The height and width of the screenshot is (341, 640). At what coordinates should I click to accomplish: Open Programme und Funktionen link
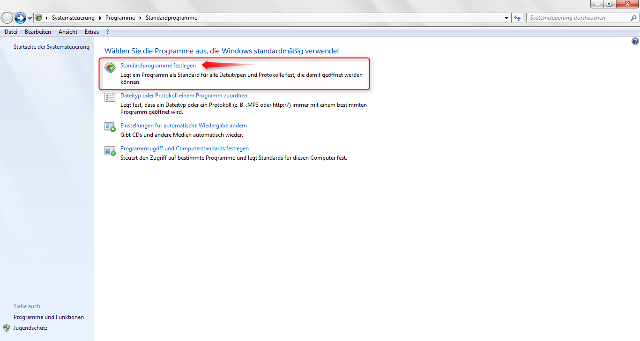49,317
